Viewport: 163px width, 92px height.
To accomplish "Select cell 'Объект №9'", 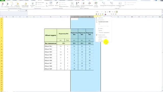I will (51, 69).
